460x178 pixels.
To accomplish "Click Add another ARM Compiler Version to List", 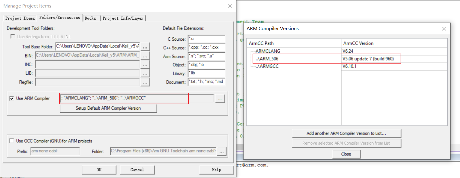I will click(x=347, y=133).
